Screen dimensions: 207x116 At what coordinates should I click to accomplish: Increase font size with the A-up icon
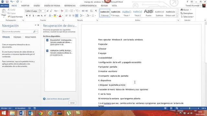(48, 11)
